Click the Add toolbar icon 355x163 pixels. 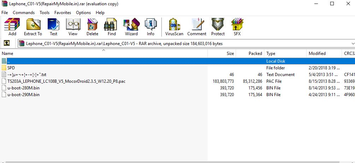click(12, 27)
